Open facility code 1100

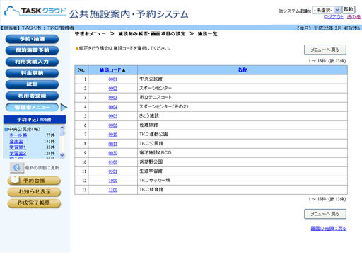[113, 190]
